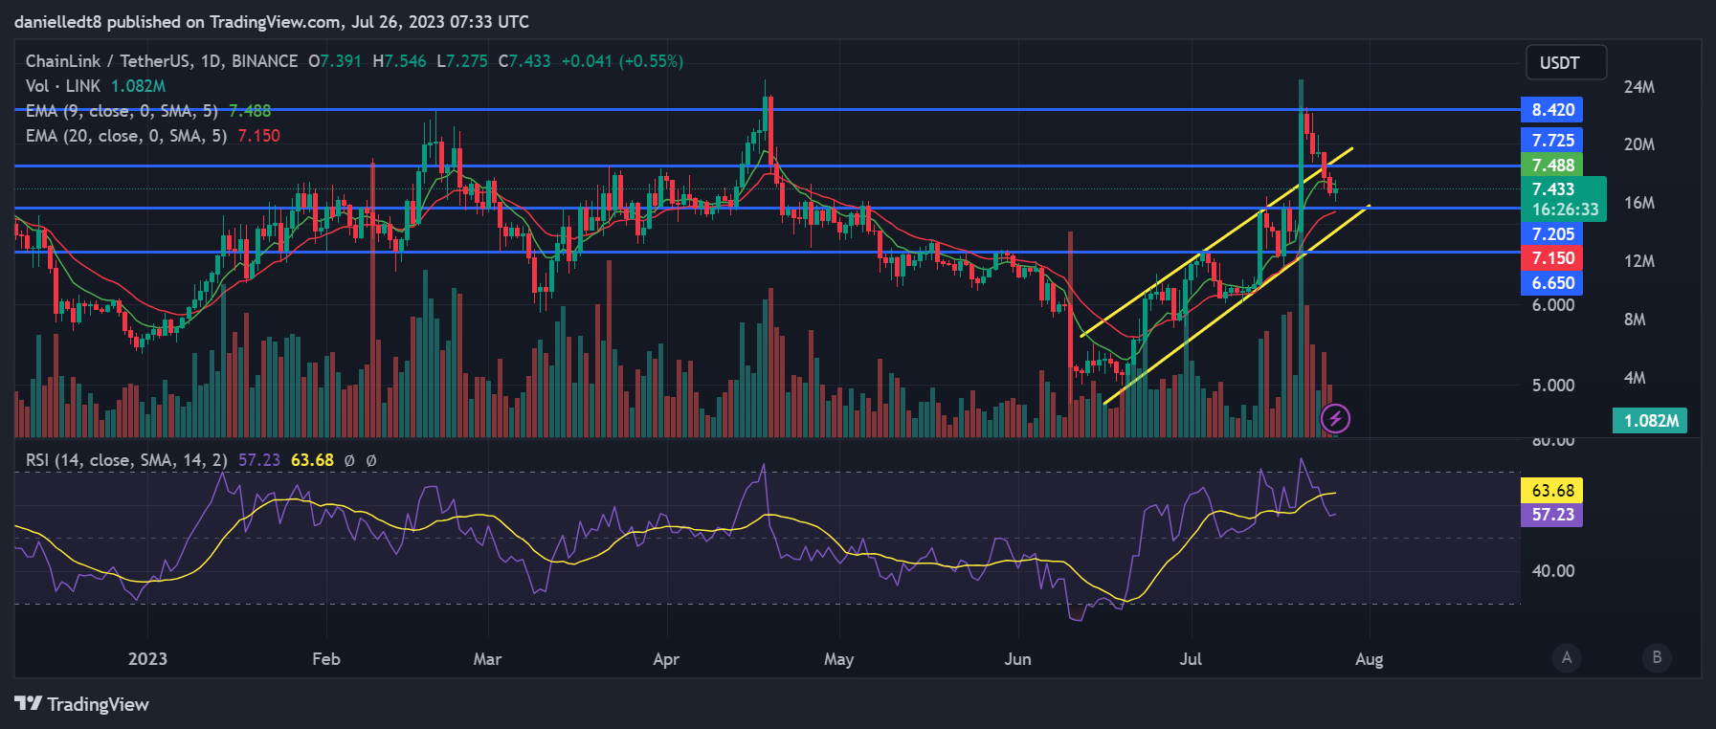This screenshot has height=729, width=1716.
Task: Click the 7.205 price level label
Action: click(1551, 234)
